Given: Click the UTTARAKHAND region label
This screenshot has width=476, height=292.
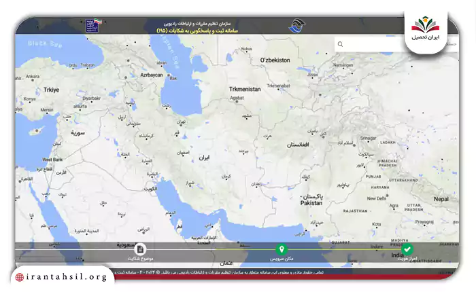Looking at the screenshot, I should coord(403,180).
